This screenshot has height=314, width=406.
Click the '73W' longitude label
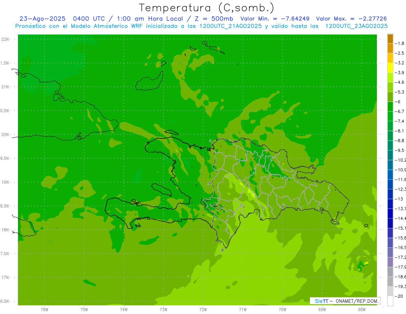[x=163, y=310]
